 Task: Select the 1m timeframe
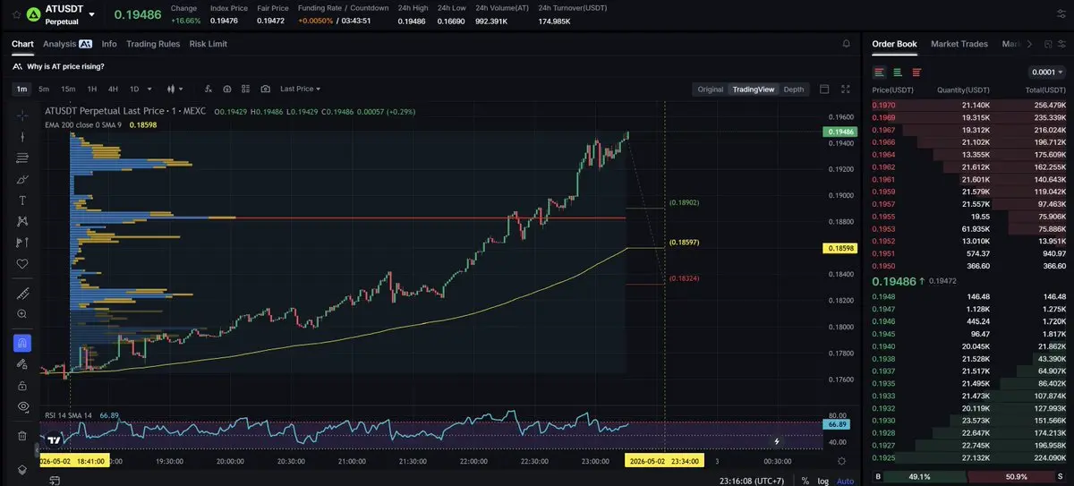coord(21,89)
